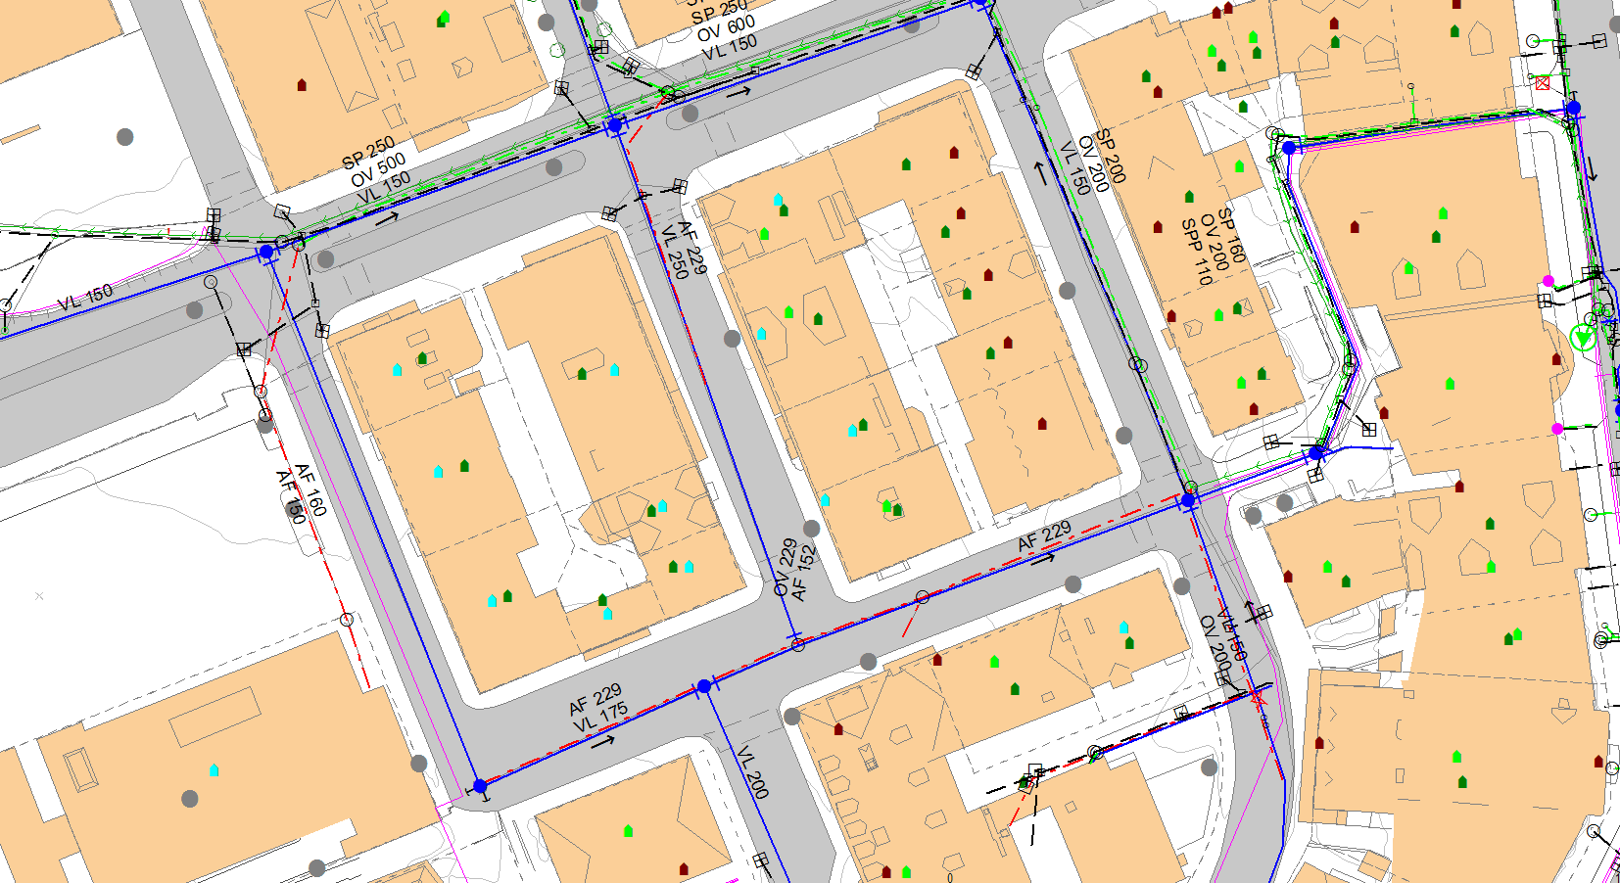Select the standalone "VL 150" label at left edge
The image size is (1620, 883).
coord(85,297)
